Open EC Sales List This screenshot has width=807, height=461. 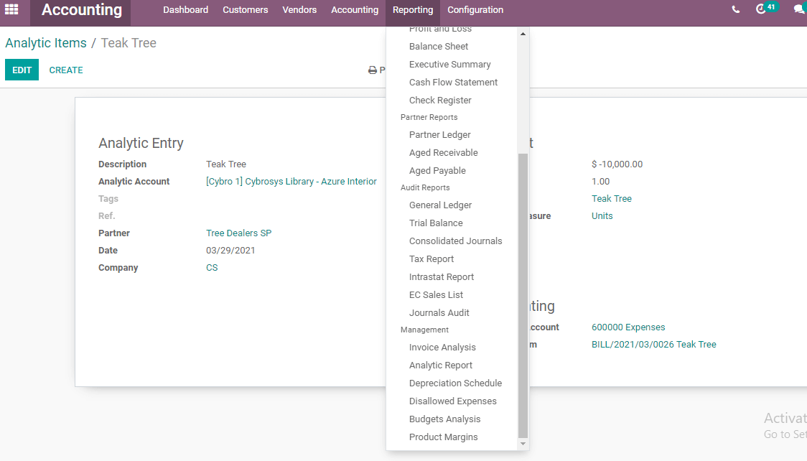point(436,295)
